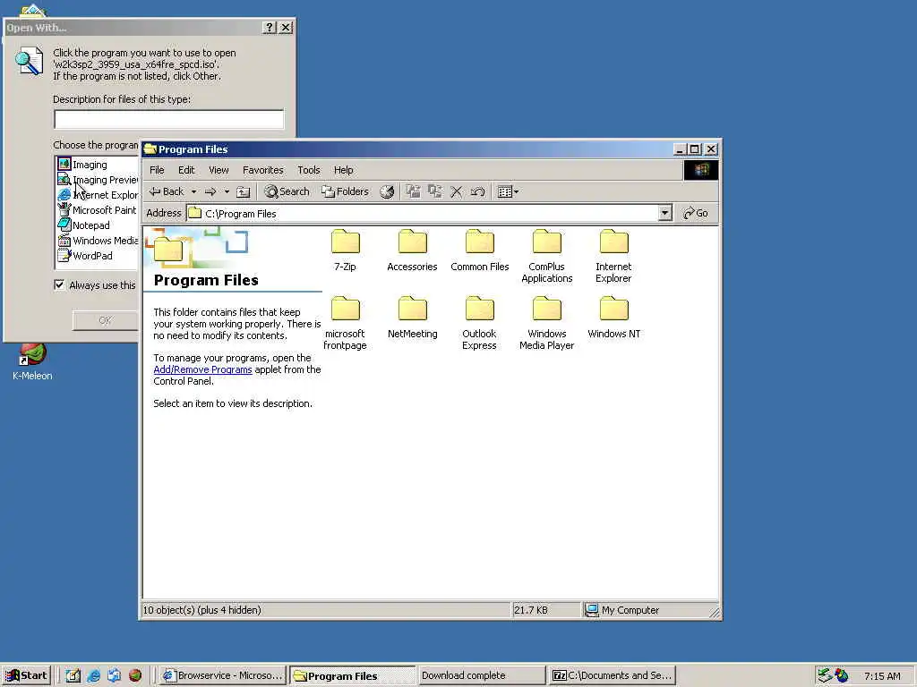Select the microsoft frontpage folder
The width and height of the screenshot is (917, 687).
[x=345, y=324]
